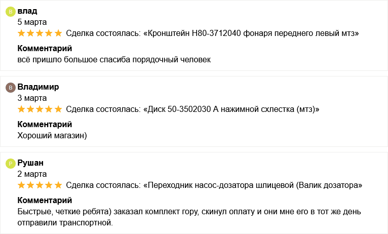This screenshot has height=234, width=388.
Task: Open reviewer profile name влад
Action: pos(27,11)
